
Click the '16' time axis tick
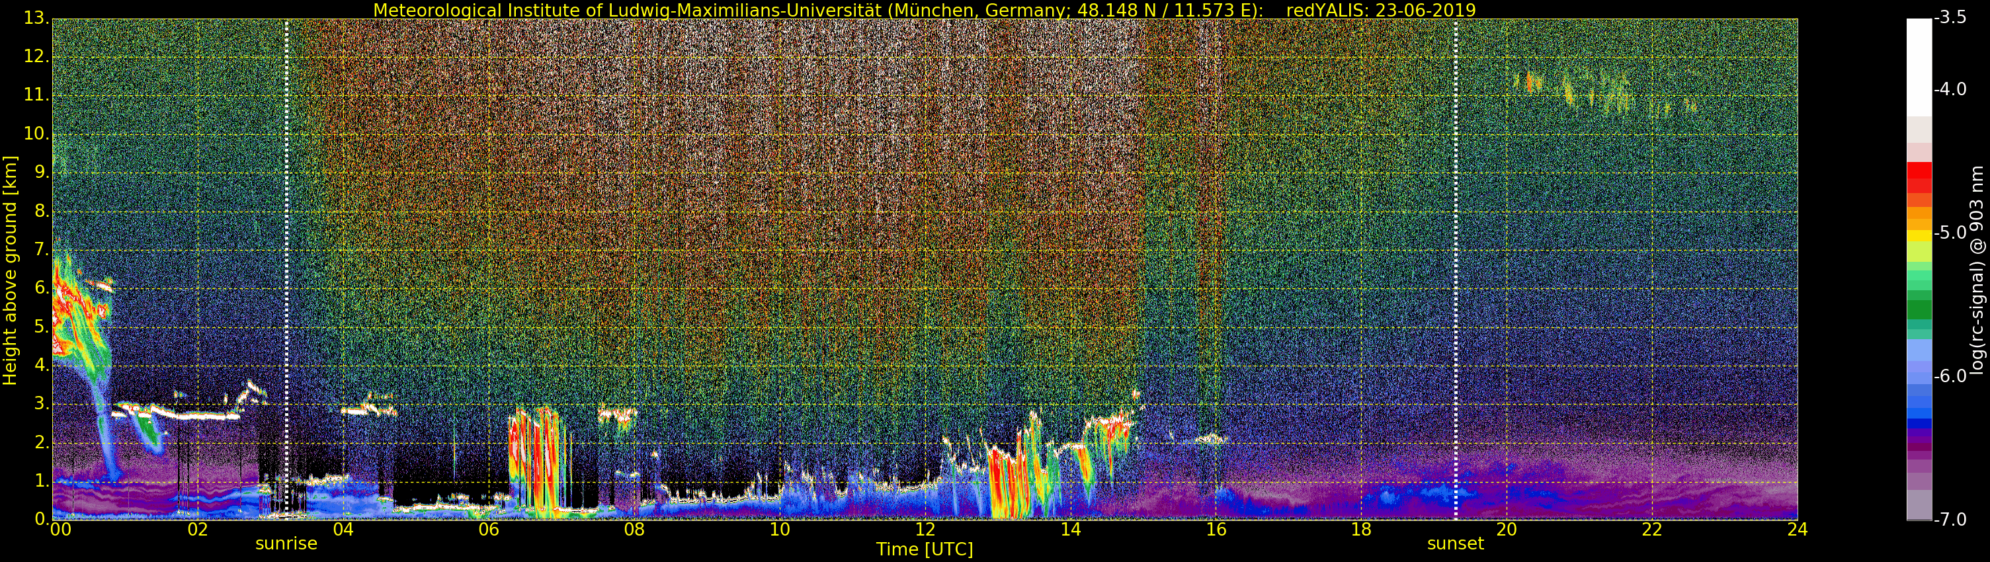(x=1216, y=530)
